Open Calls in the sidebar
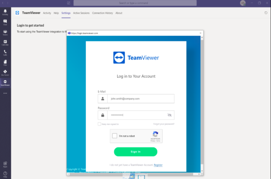 [x=5, y=53]
